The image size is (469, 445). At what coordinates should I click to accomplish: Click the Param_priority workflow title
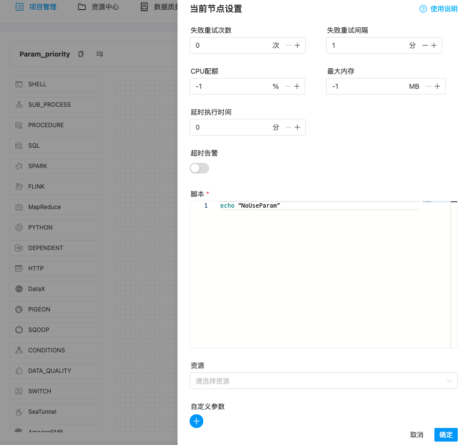coord(44,54)
